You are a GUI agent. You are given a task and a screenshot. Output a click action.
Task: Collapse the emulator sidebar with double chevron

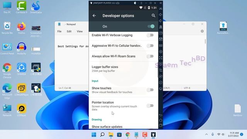(161, 3)
